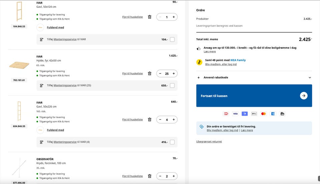The width and height of the screenshot is (320, 184).
Task: Click the IVAR Hylde product thumbnail
Action: point(19,66)
